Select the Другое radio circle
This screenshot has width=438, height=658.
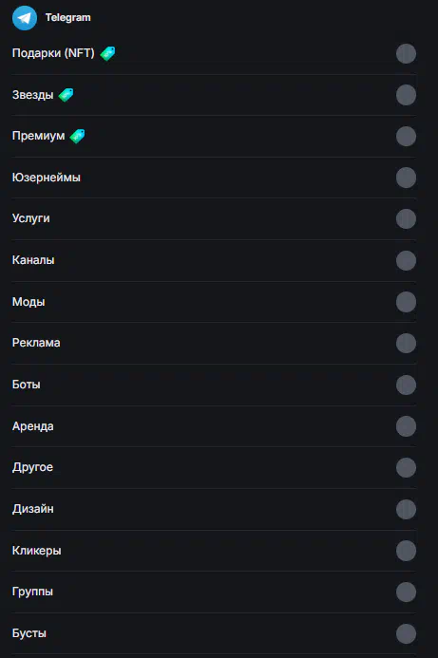pos(406,467)
